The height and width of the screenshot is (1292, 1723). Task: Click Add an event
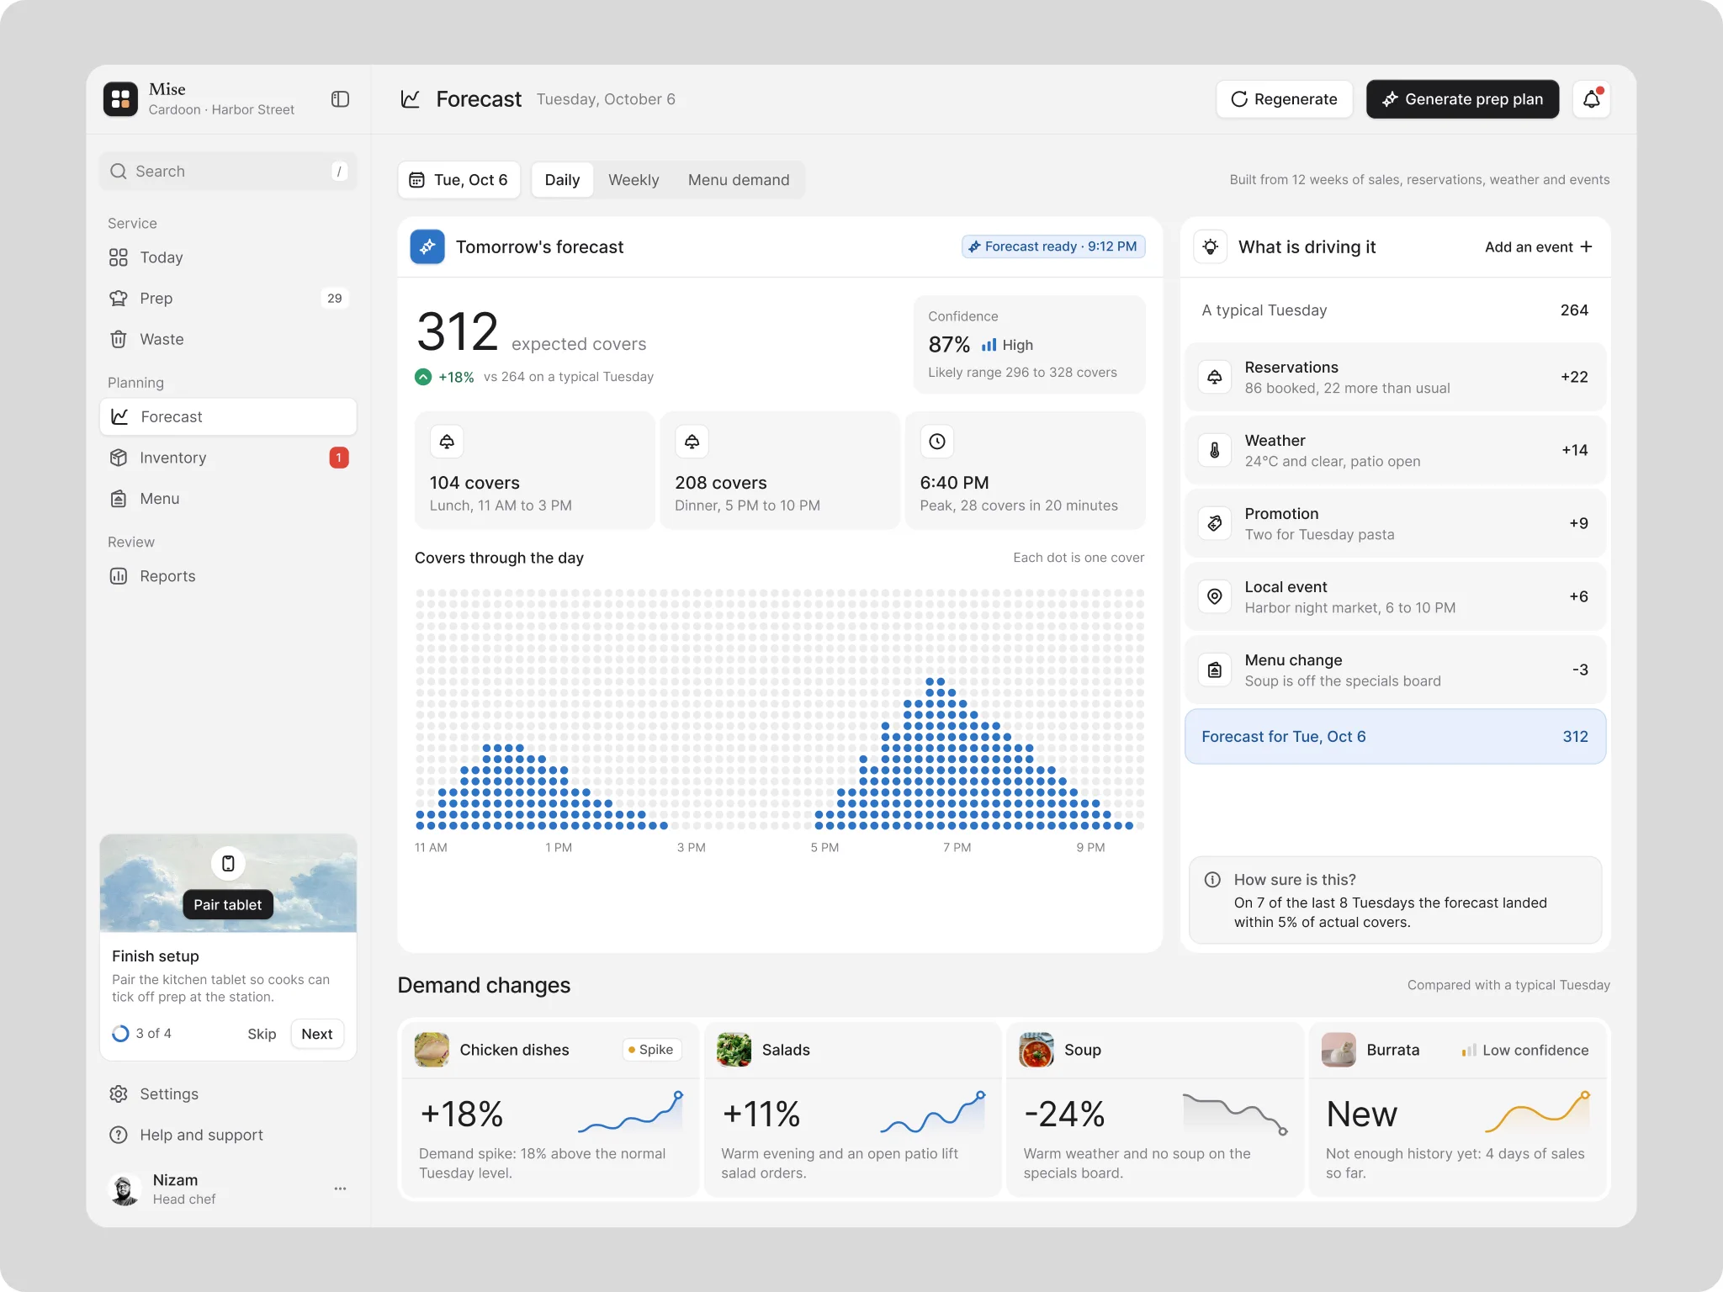point(1538,246)
